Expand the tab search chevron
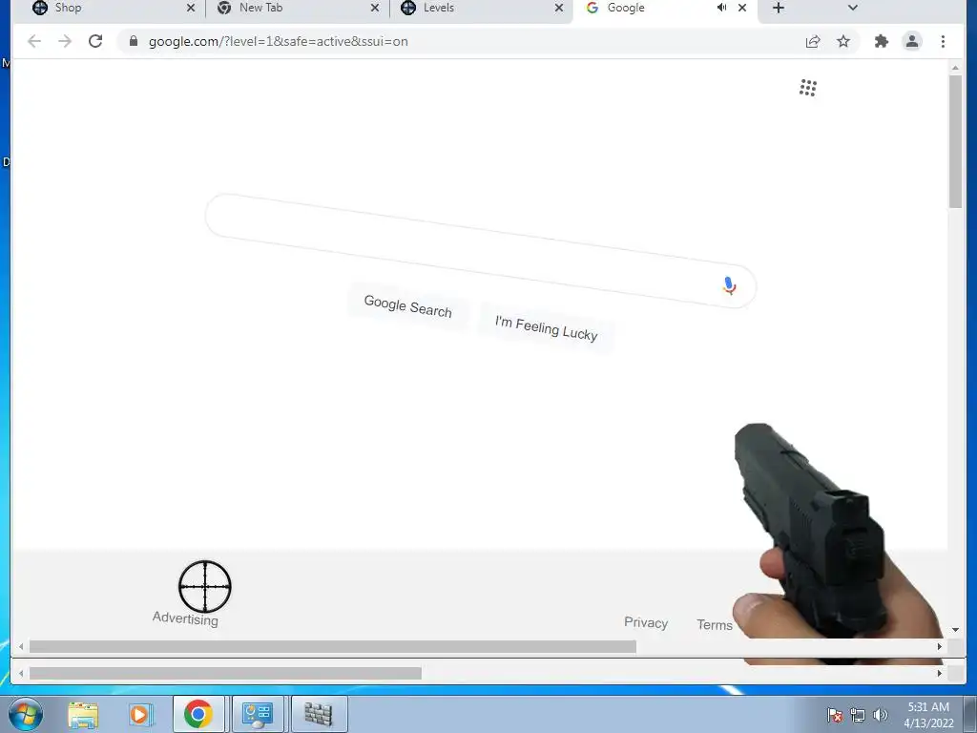977x733 pixels. coord(853,8)
